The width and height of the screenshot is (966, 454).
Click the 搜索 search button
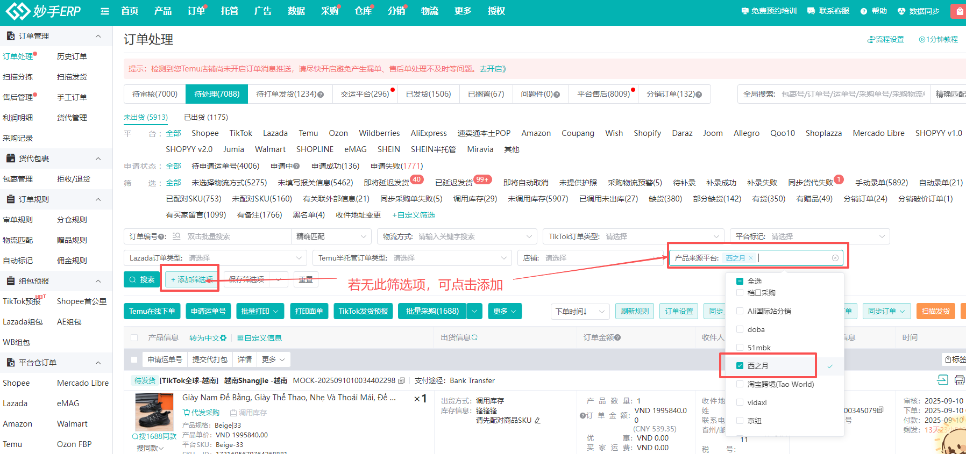point(142,279)
